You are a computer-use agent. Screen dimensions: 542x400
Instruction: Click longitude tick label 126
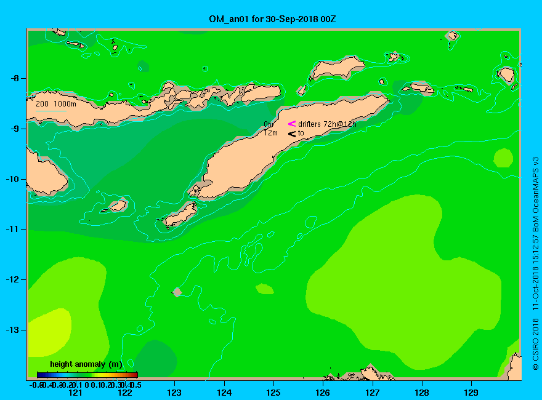pyautogui.click(x=323, y=393)
